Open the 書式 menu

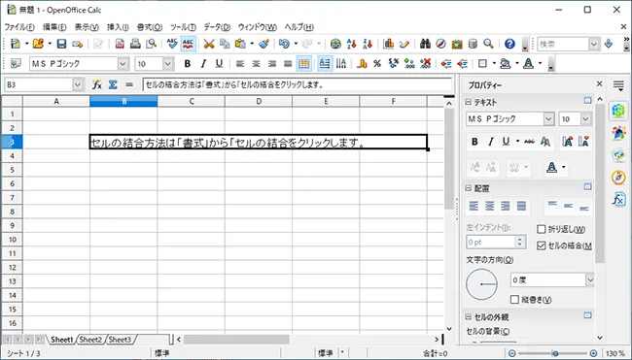coord(149,27)
